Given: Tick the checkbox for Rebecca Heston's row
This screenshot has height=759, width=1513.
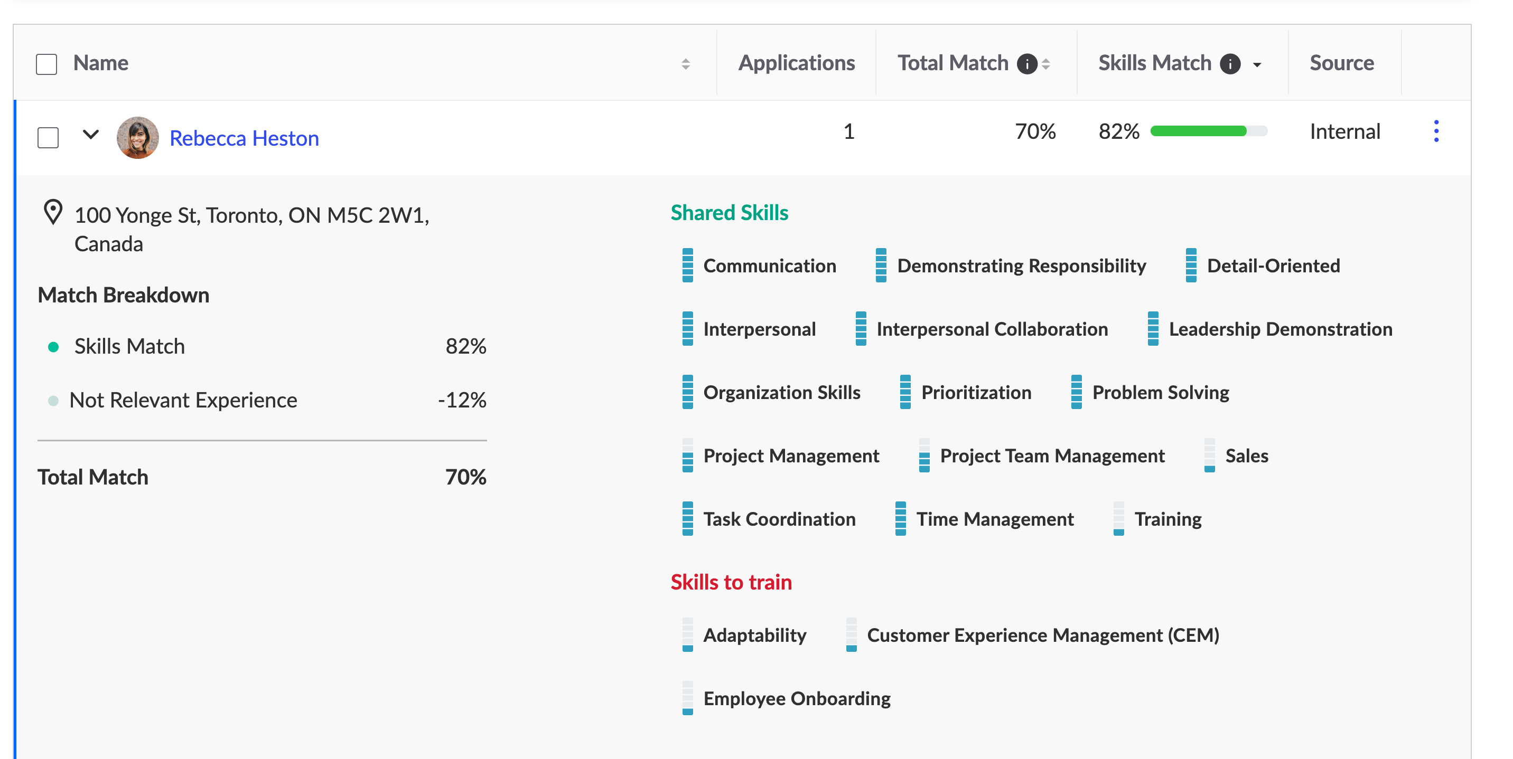Looking at the screenshot, I should pos(48,138).
